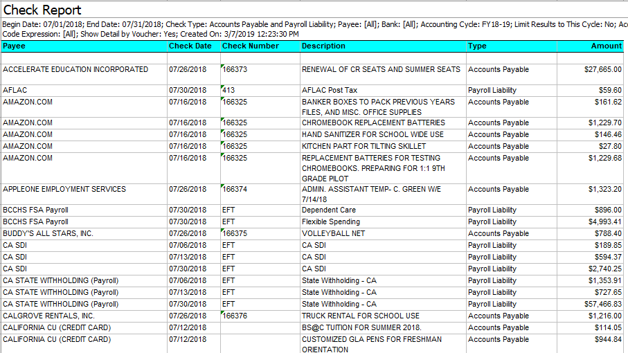628x353 pixels.
Task: Click amount $788.40
Action: (x=609, y=233)
